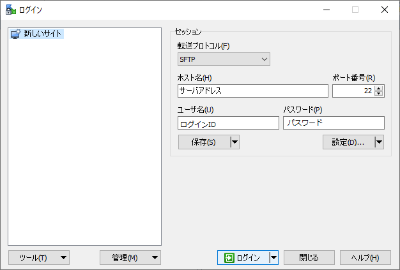The height and width of the screenshot is (270, 400).
Task: Increase port number with up arrow
Action: (x=379, y=88)
